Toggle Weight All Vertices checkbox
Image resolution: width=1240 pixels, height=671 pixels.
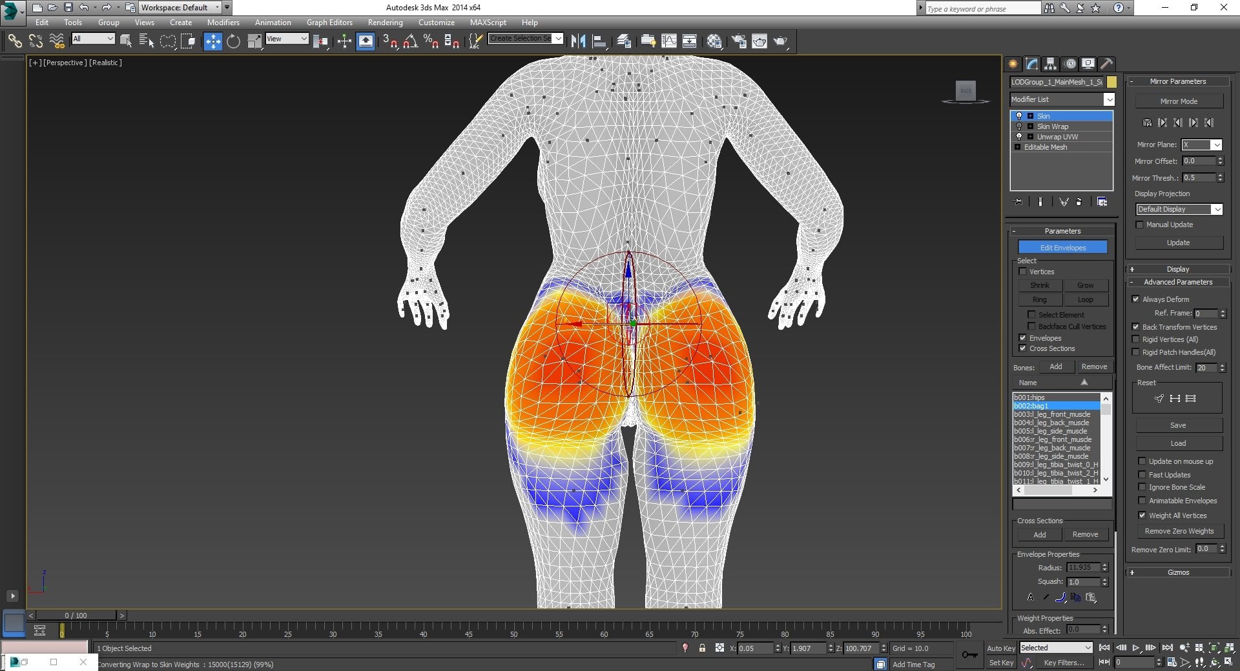point(1142,516)
